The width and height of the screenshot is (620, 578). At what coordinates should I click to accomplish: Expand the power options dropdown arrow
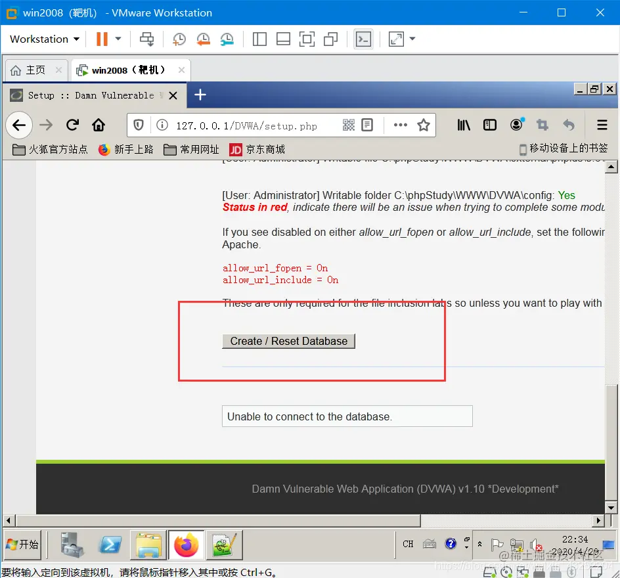118,39
